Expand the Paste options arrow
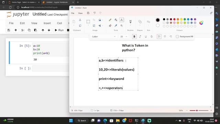The image size is (220, 124). (x=74, y=25)
